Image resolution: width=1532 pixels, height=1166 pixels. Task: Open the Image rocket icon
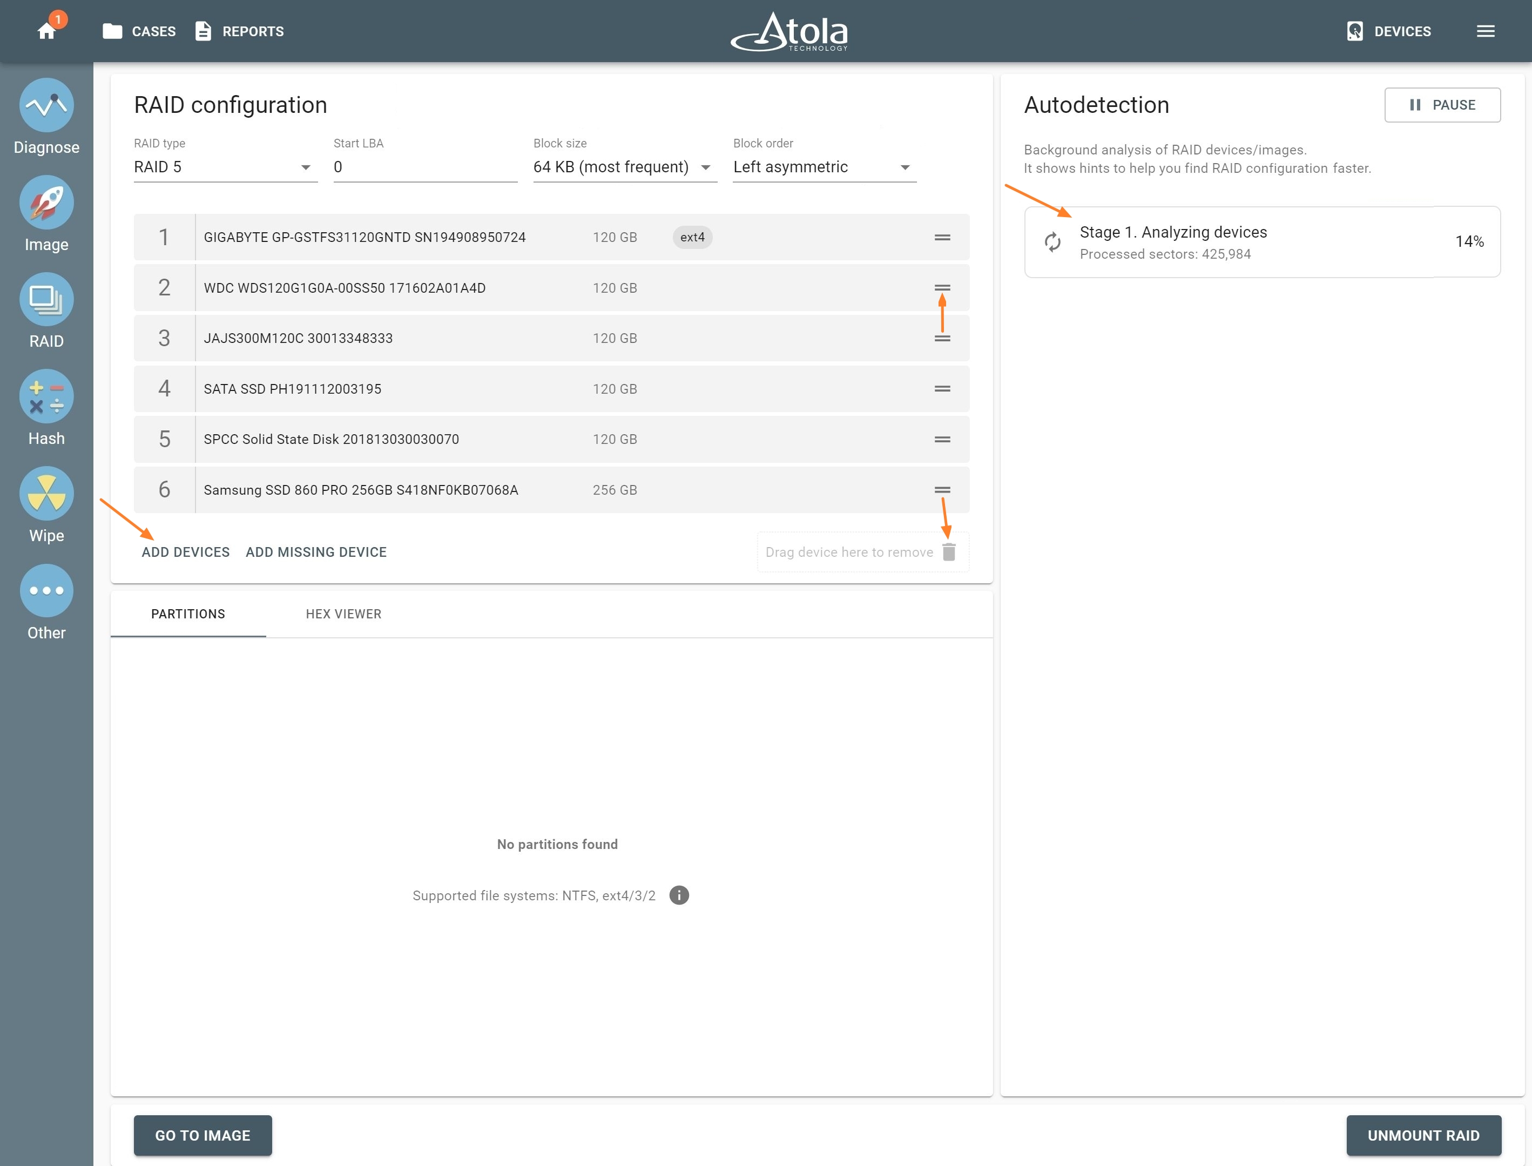46,203
